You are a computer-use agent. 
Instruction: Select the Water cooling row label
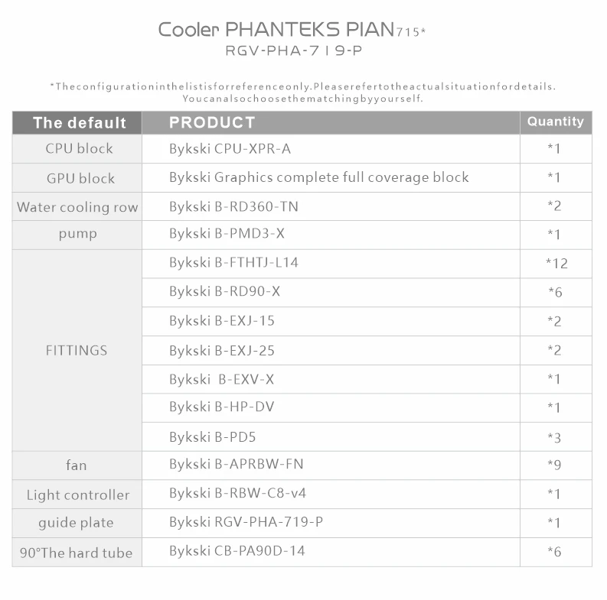coord(77,207)
